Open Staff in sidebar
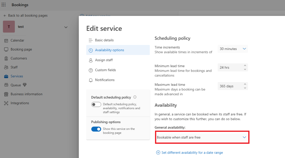The image size is (285, 158). [14, 67]
